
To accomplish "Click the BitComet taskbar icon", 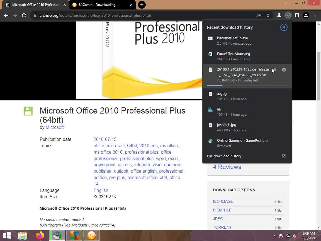I will tap(91, 235).
